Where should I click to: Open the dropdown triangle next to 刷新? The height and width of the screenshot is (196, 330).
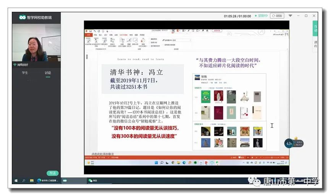290,16
